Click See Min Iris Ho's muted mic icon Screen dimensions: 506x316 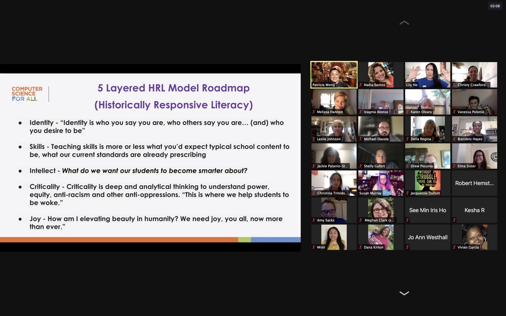tap(407, 220)
